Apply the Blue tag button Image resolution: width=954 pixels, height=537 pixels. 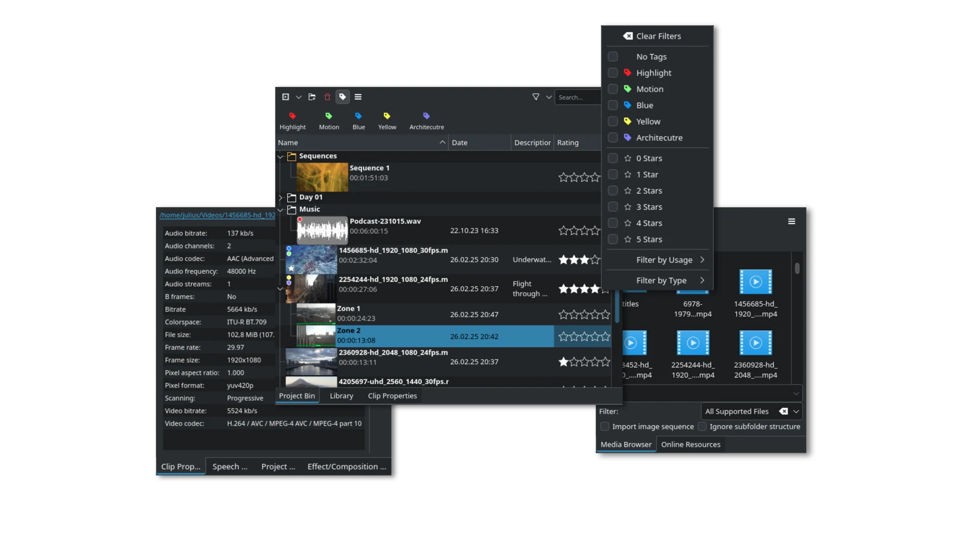click(x=359, y=121)
